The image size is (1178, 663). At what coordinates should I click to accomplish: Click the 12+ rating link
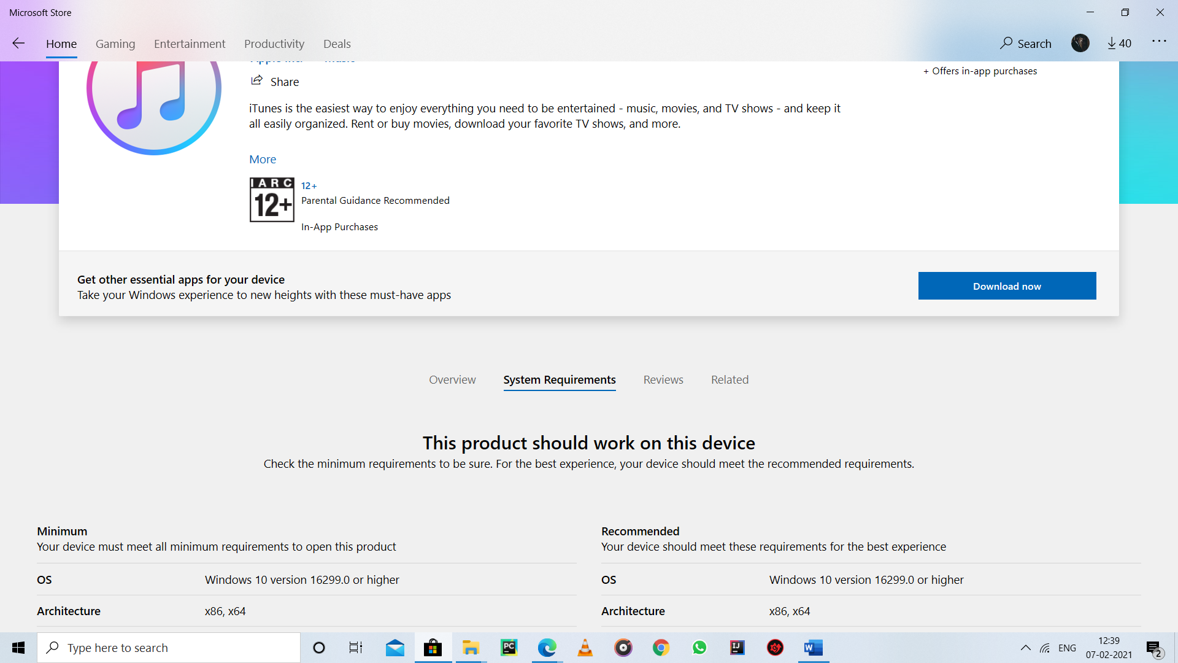coord(309,185)
